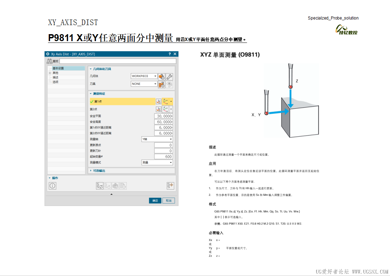The image size is (390, 276).
Task: Collapse the 几何体和刀具 section
Action: click(90, 69)
